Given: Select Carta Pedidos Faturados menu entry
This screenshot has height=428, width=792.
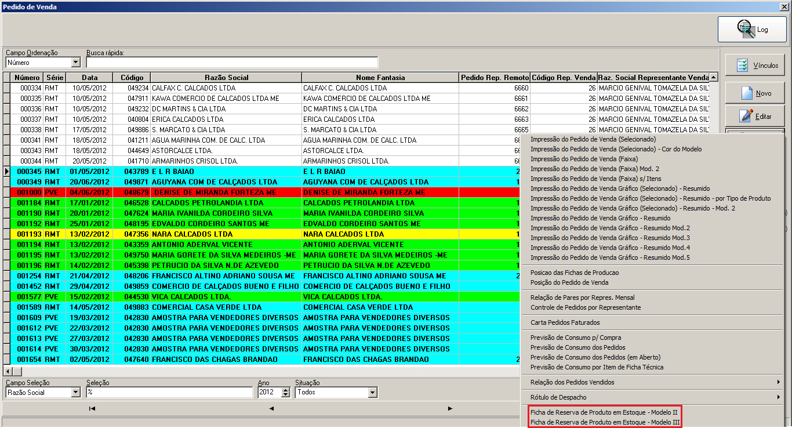Looking at the screenshot, I should [x=565, y=322].
